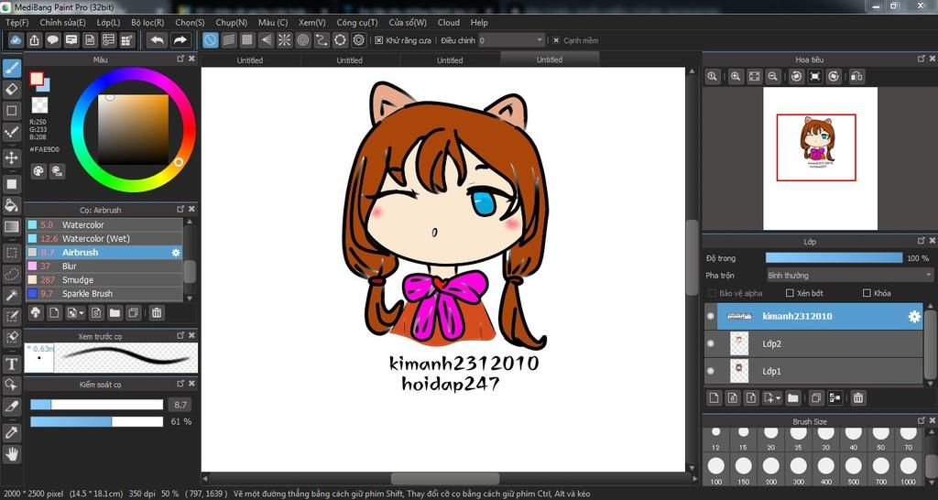Screen dimensions: 938x500
Task: Open the Tệp(F) menu
Action: [16, 23]
